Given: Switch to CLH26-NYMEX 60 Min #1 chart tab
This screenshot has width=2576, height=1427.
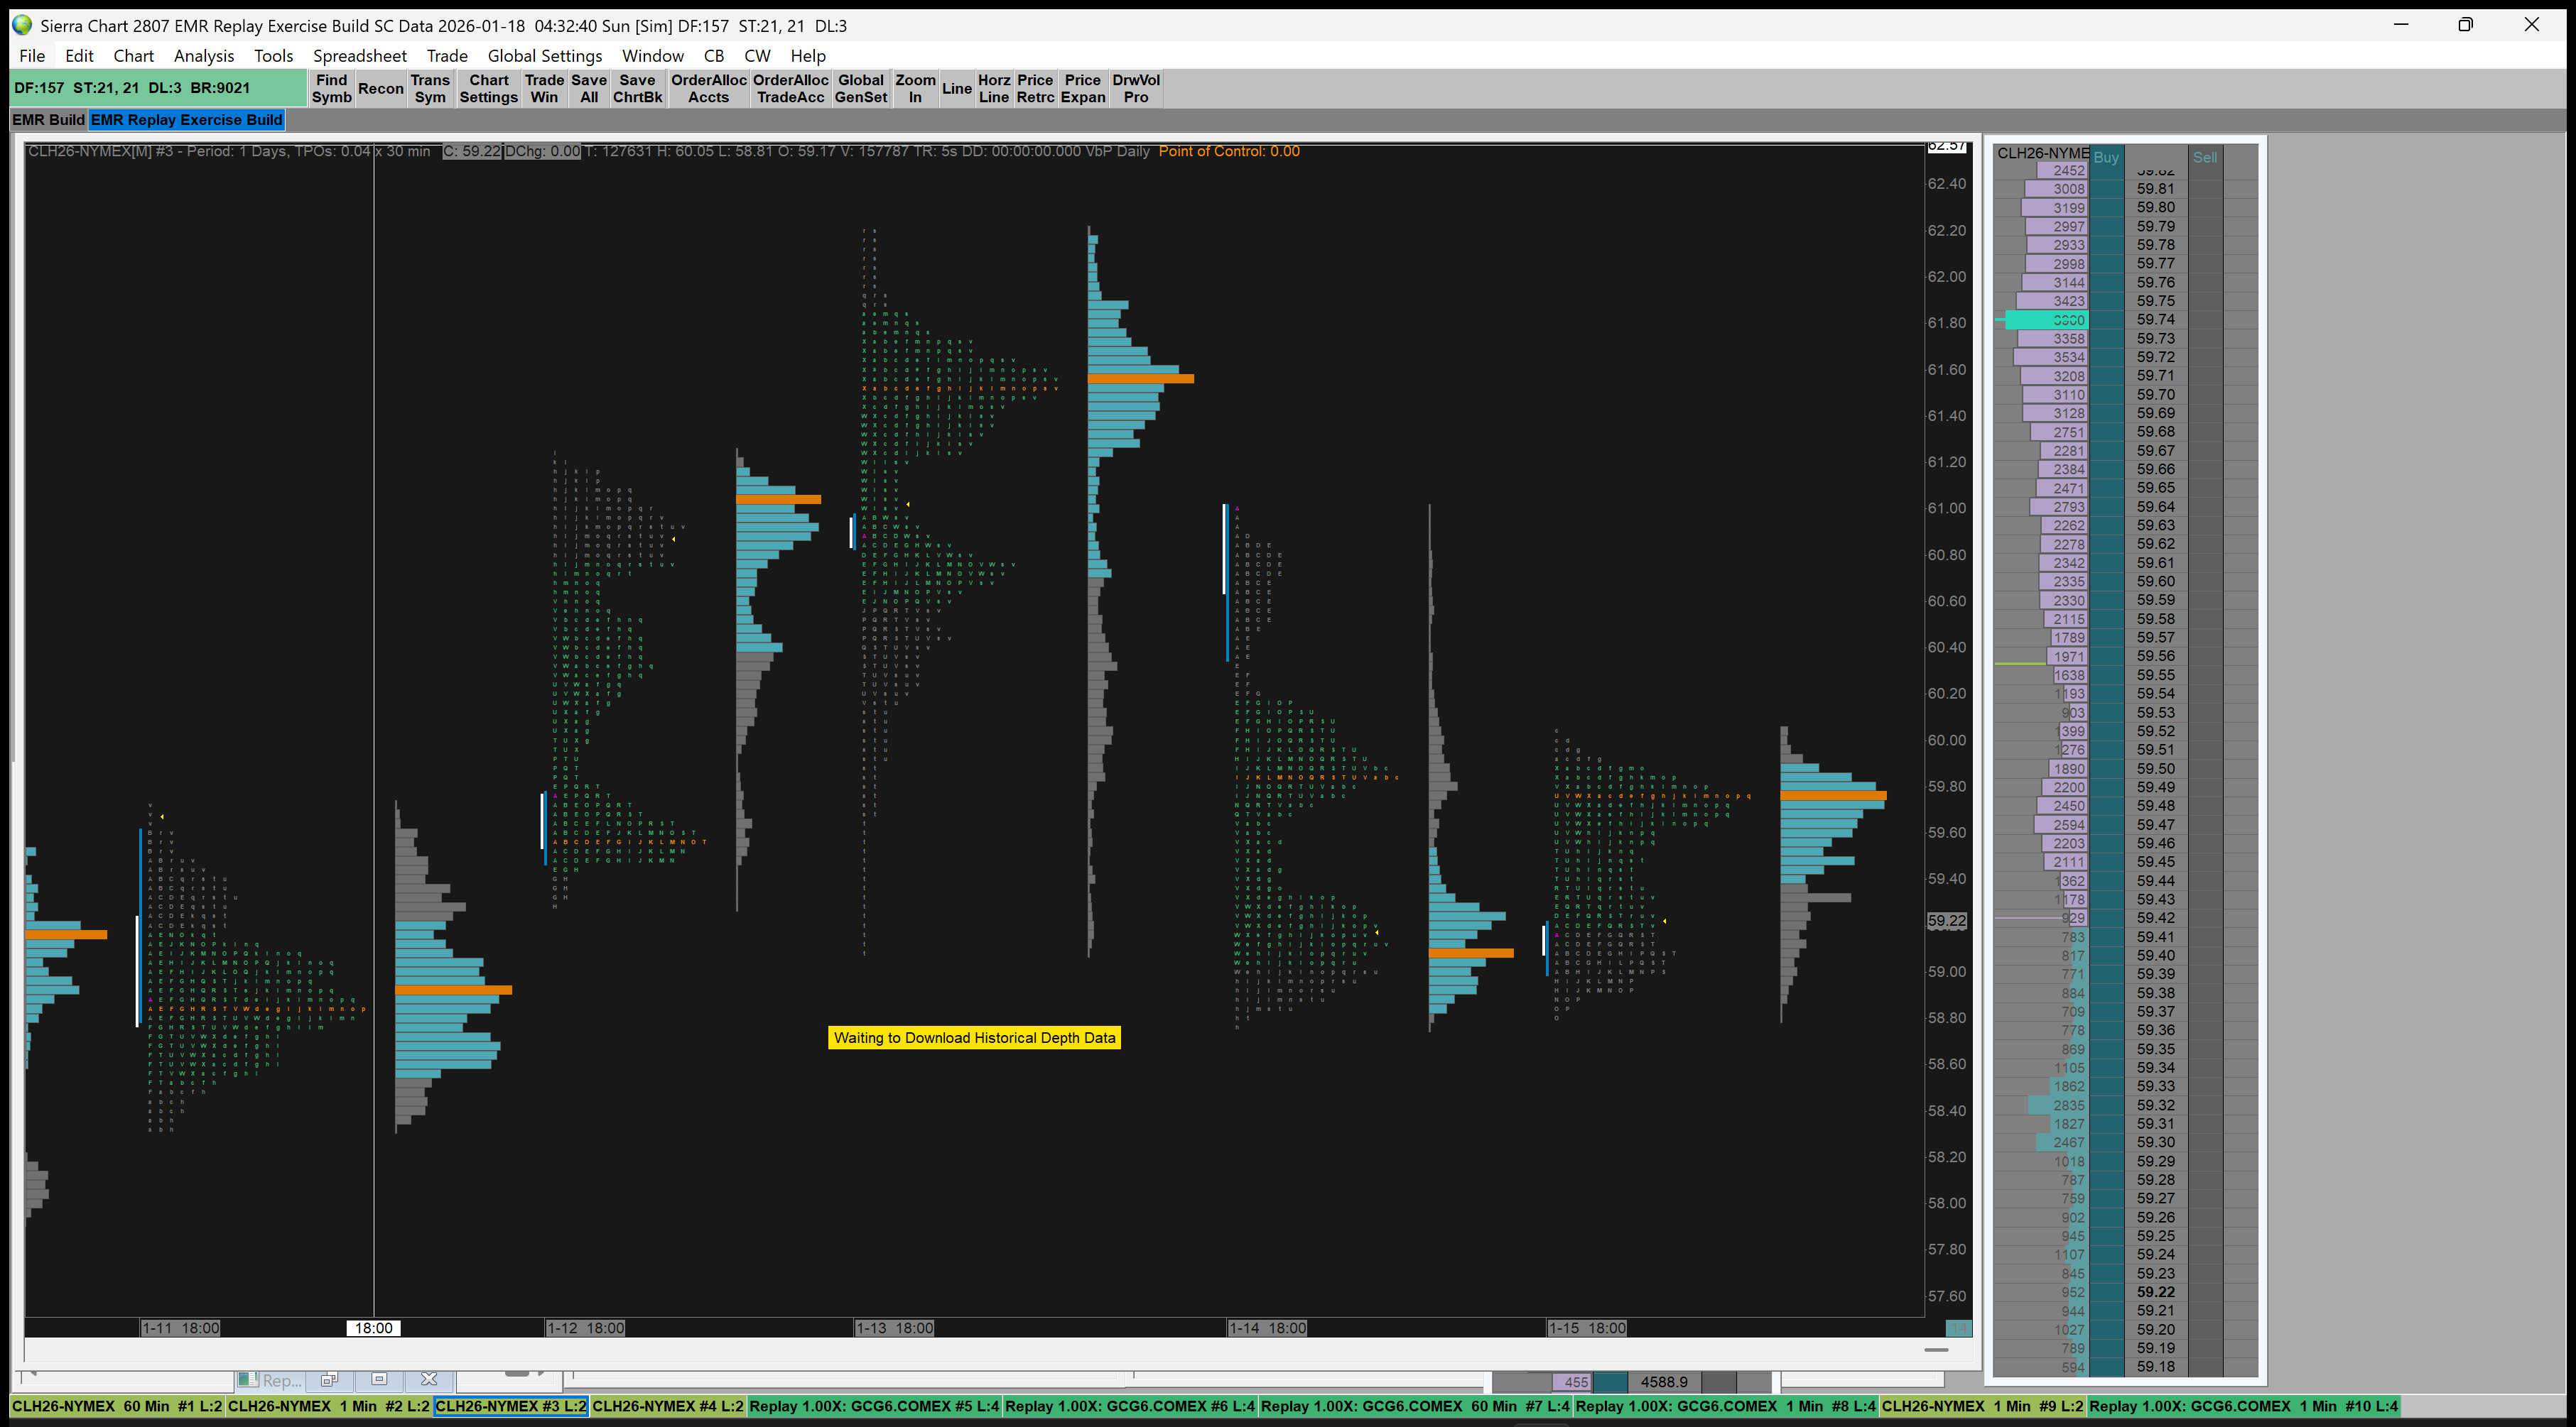Looking at the screenshot, I should (x=117, y=1406).
